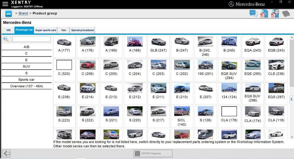Open the print diagnostic report icon

(274, 13)
